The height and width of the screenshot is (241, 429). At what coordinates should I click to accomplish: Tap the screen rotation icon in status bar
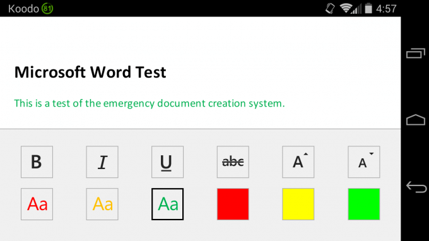tap(330, 8)
